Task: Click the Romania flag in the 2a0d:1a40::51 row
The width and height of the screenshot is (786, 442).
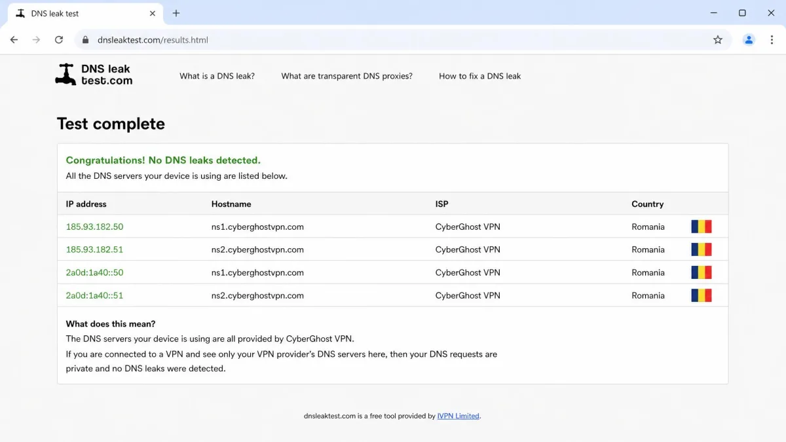Action: point(702,295)
